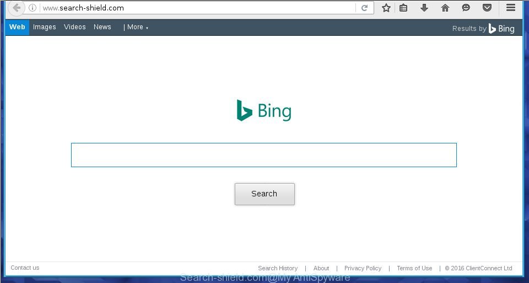Open the Contact us link
529x283 pixels.
(x=25, y=268)
